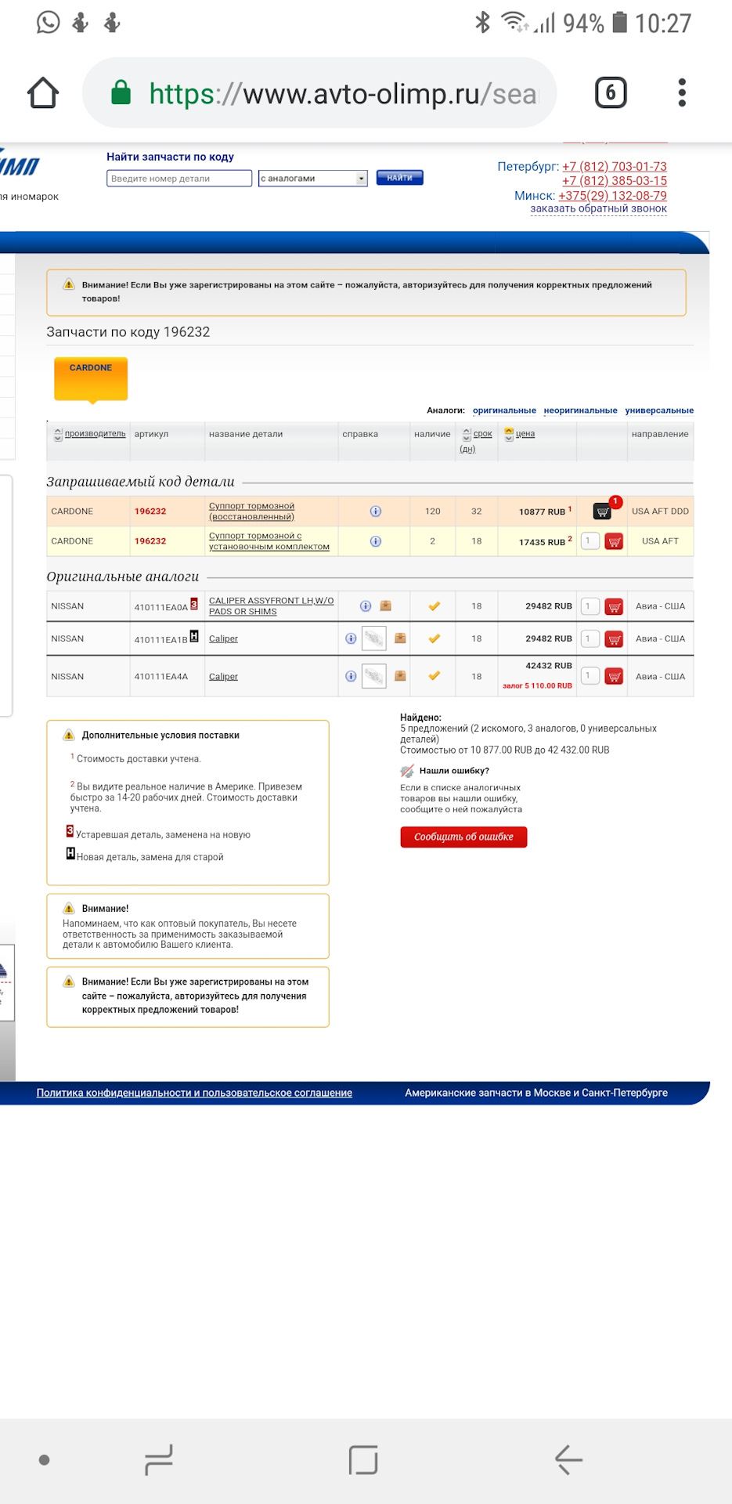Open the 'с аналогами' search dropdown

click(x=312, y=179)
